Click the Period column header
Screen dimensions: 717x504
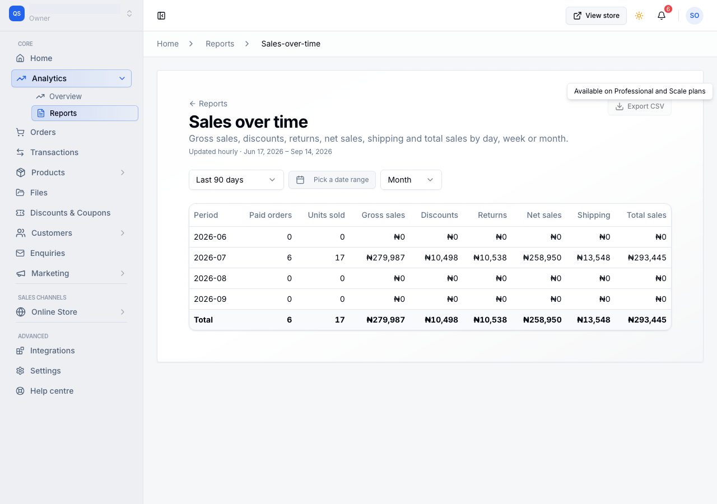click(206, 215)
